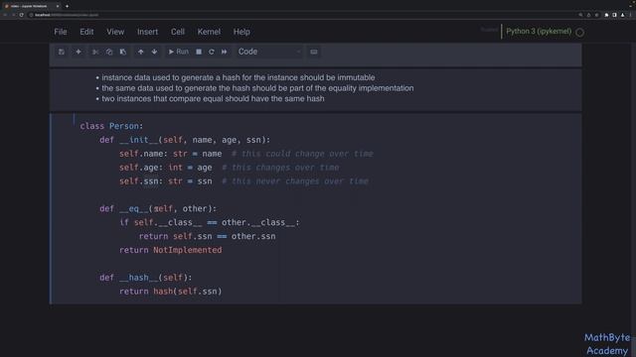Image resolution: width=636 pixels, height=357 pixels.
Task: Click 'return self.ssn == other.ssn' line
Action: pos(208,236)
